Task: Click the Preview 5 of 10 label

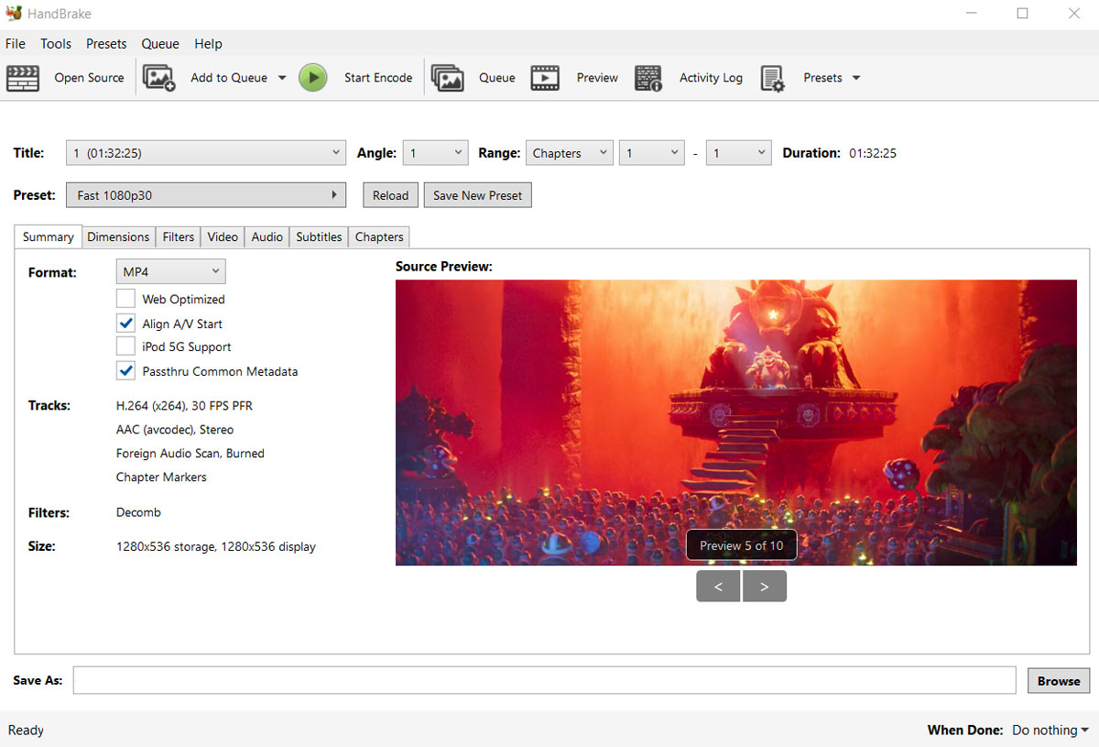Action: pos(742,545)
